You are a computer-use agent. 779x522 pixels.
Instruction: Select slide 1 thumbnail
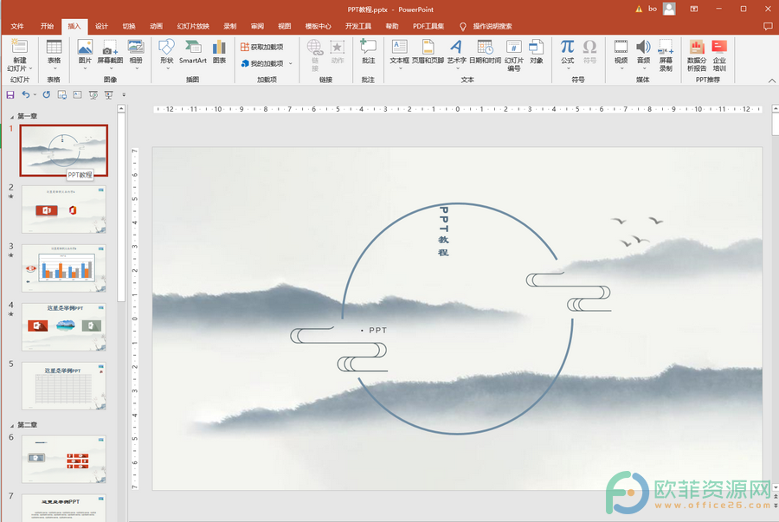click(x=63, y=151)
